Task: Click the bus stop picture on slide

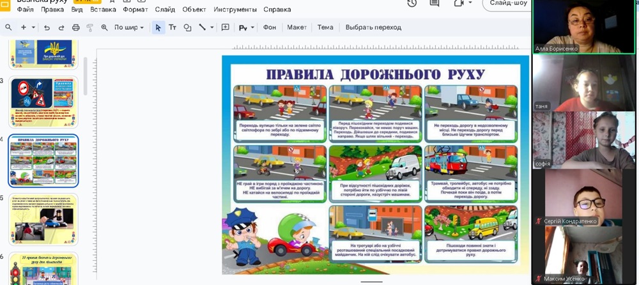Action: (x=375, y=223)
